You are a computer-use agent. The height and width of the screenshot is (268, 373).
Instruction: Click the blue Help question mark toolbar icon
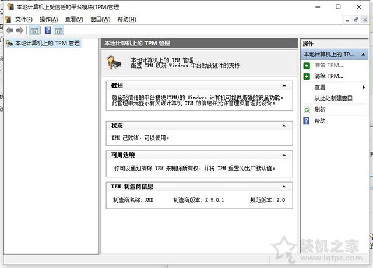(48, 30)
